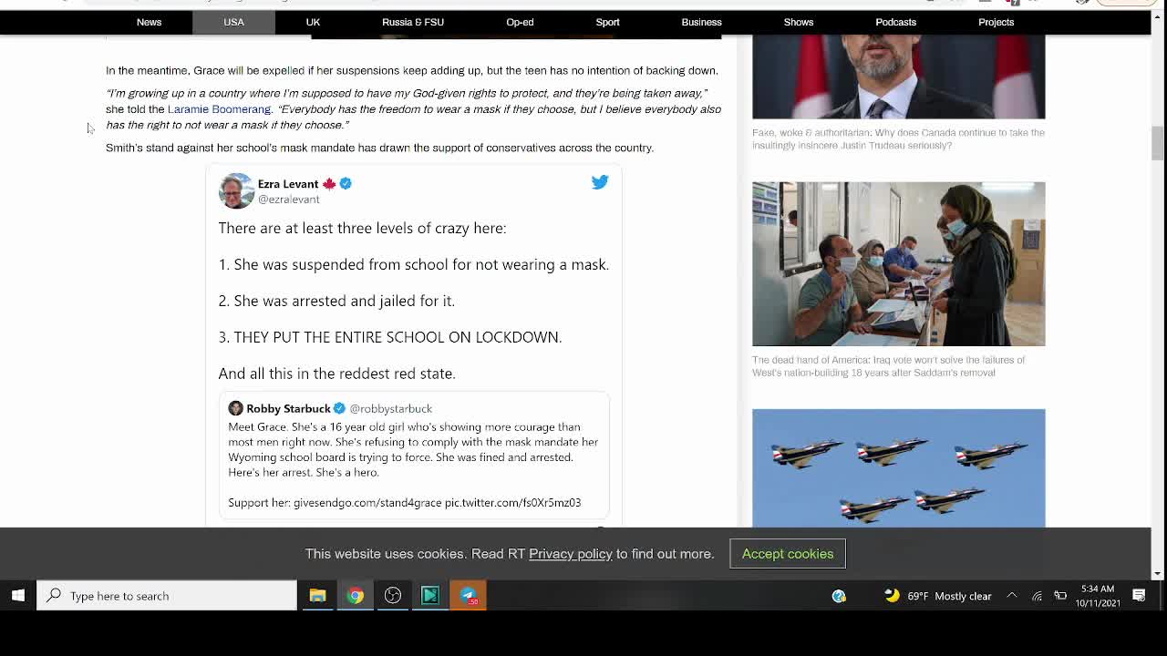Click the Ezra Levant display name
This screenshot has height=656, width=1167.
[x=288, y=184]
